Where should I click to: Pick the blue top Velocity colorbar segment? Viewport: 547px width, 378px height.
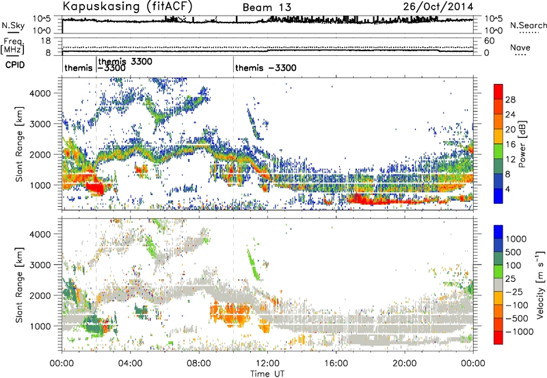(498, 232)
